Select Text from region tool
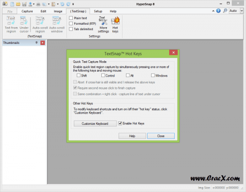The height and width of the screenshot is (192, 246). point(11,24)
